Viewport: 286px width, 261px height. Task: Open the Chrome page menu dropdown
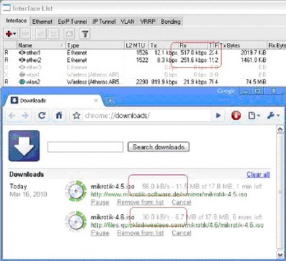(253, 116)
